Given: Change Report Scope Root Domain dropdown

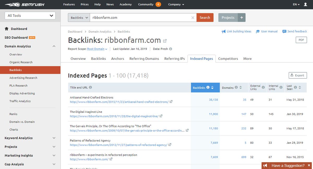Looking at the screenshot, I should click(97, 49).
